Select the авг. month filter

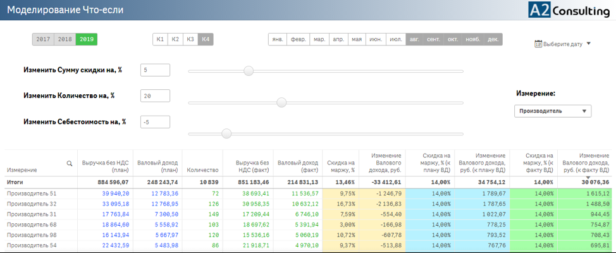[x=414, y=39]
